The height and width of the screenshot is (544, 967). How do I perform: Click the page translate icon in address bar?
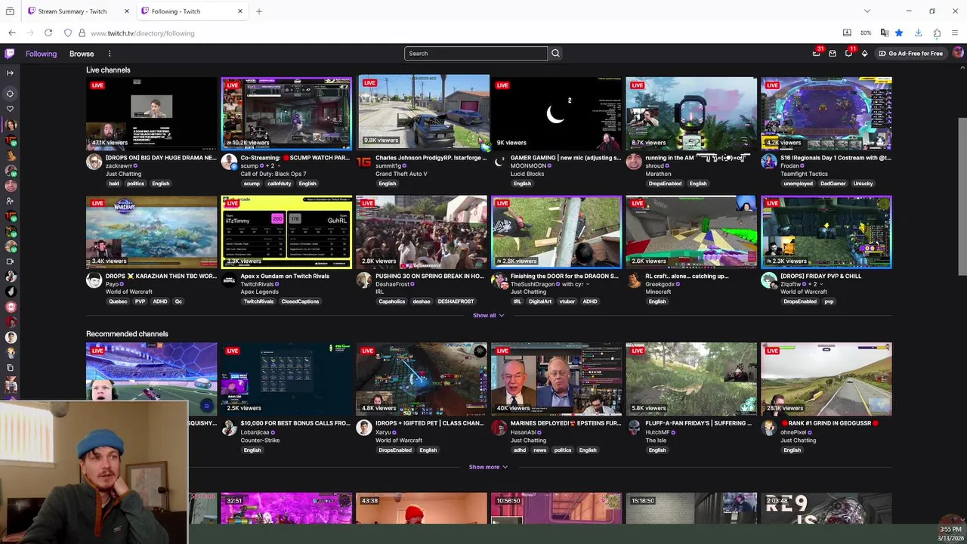tap(885, 33)
